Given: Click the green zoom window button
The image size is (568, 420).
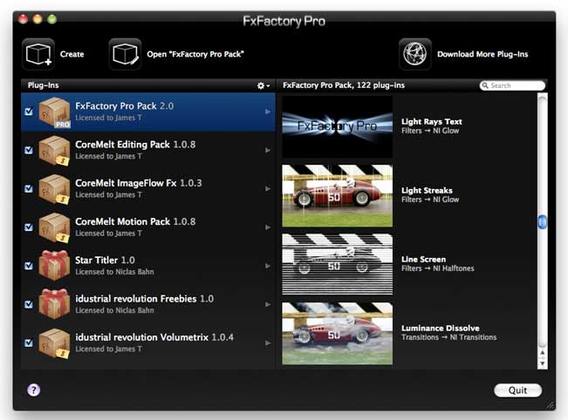Looking at the screenshot, I should click(x=52, y=19).
